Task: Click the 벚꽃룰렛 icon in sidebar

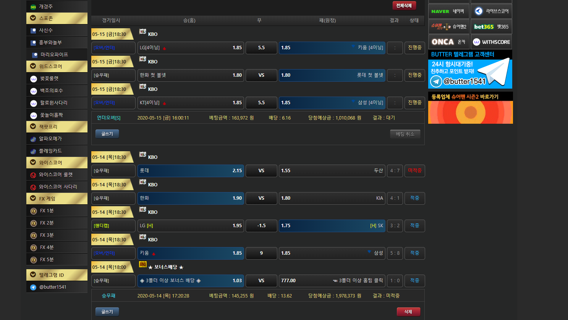Action: (34, 79)
